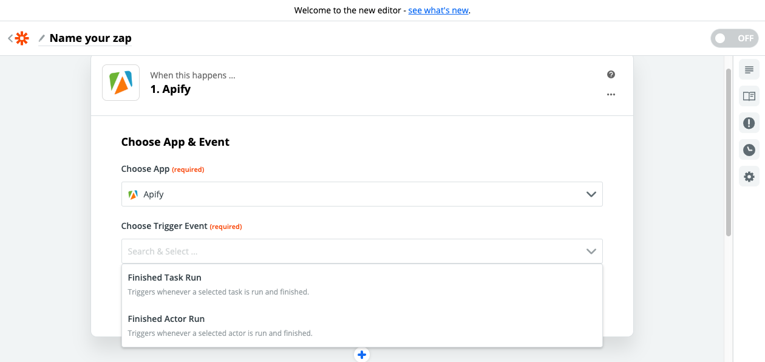
Task: Click the vertical scrollbar thumb
Action: coord(729,152)
